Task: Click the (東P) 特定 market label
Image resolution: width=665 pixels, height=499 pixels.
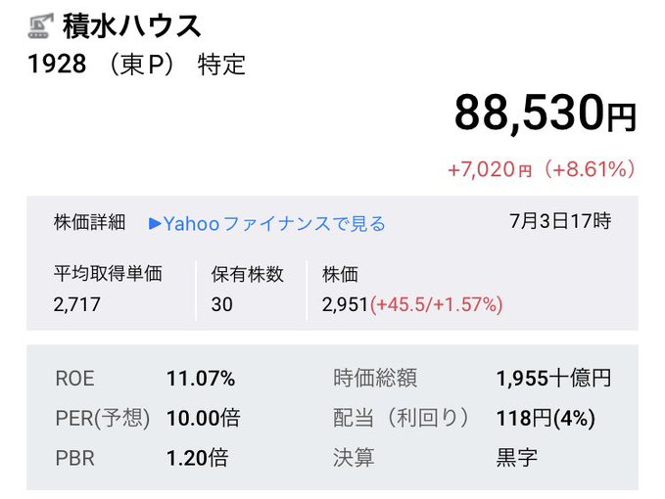Action: pyautogui.click(x=176, y=65)
